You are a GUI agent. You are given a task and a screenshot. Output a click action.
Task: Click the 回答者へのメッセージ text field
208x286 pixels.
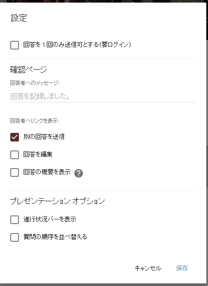(x=103, y=96)
